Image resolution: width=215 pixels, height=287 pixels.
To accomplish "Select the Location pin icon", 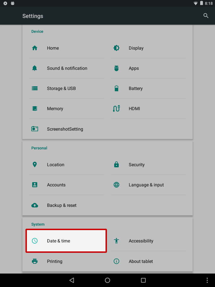I will pyautogui.click(x=34, y=165).
